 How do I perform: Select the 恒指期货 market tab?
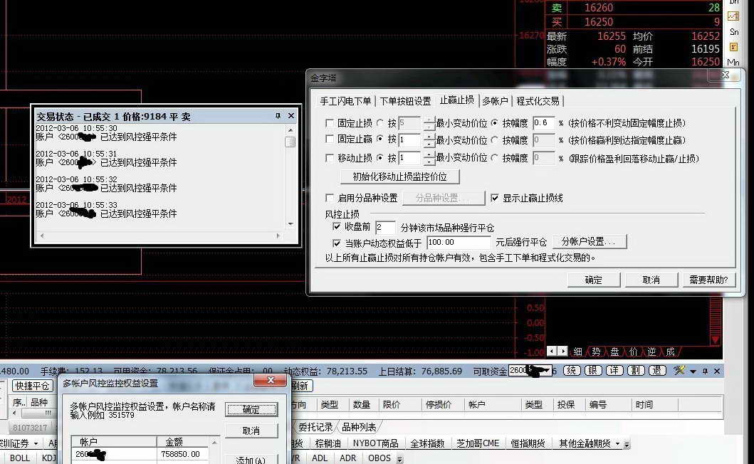click(528, 443)
